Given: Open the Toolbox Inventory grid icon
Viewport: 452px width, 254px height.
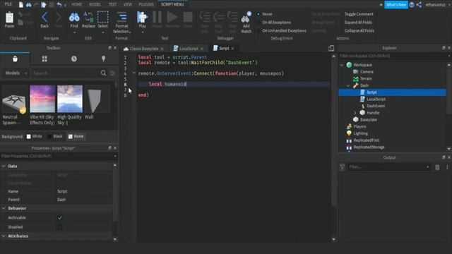Looking at the screenshot, I should (x=44, y=59).
